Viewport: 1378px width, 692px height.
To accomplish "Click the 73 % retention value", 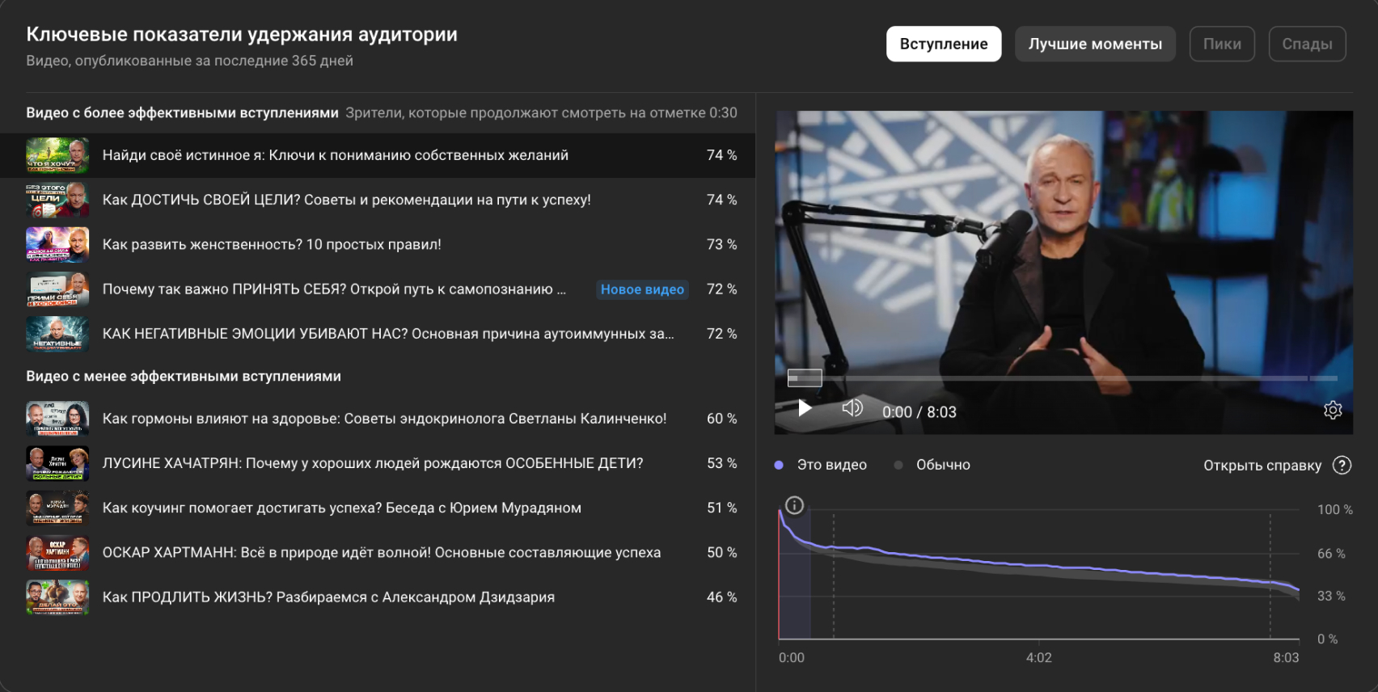I will [721, 244].
